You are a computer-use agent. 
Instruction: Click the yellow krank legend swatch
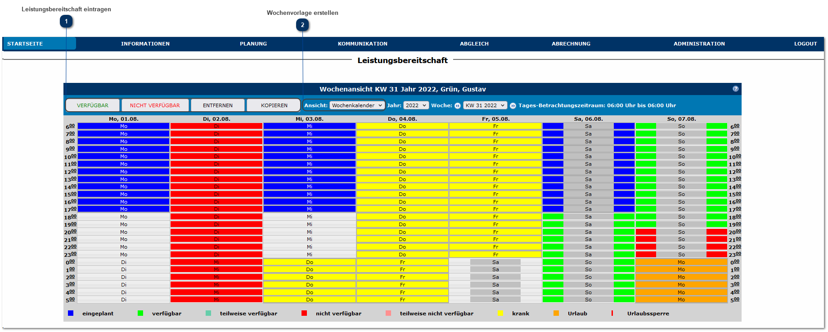tap(500, 313)
